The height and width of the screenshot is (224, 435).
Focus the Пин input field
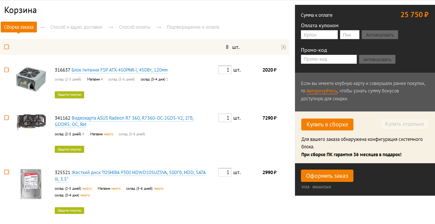350,35
